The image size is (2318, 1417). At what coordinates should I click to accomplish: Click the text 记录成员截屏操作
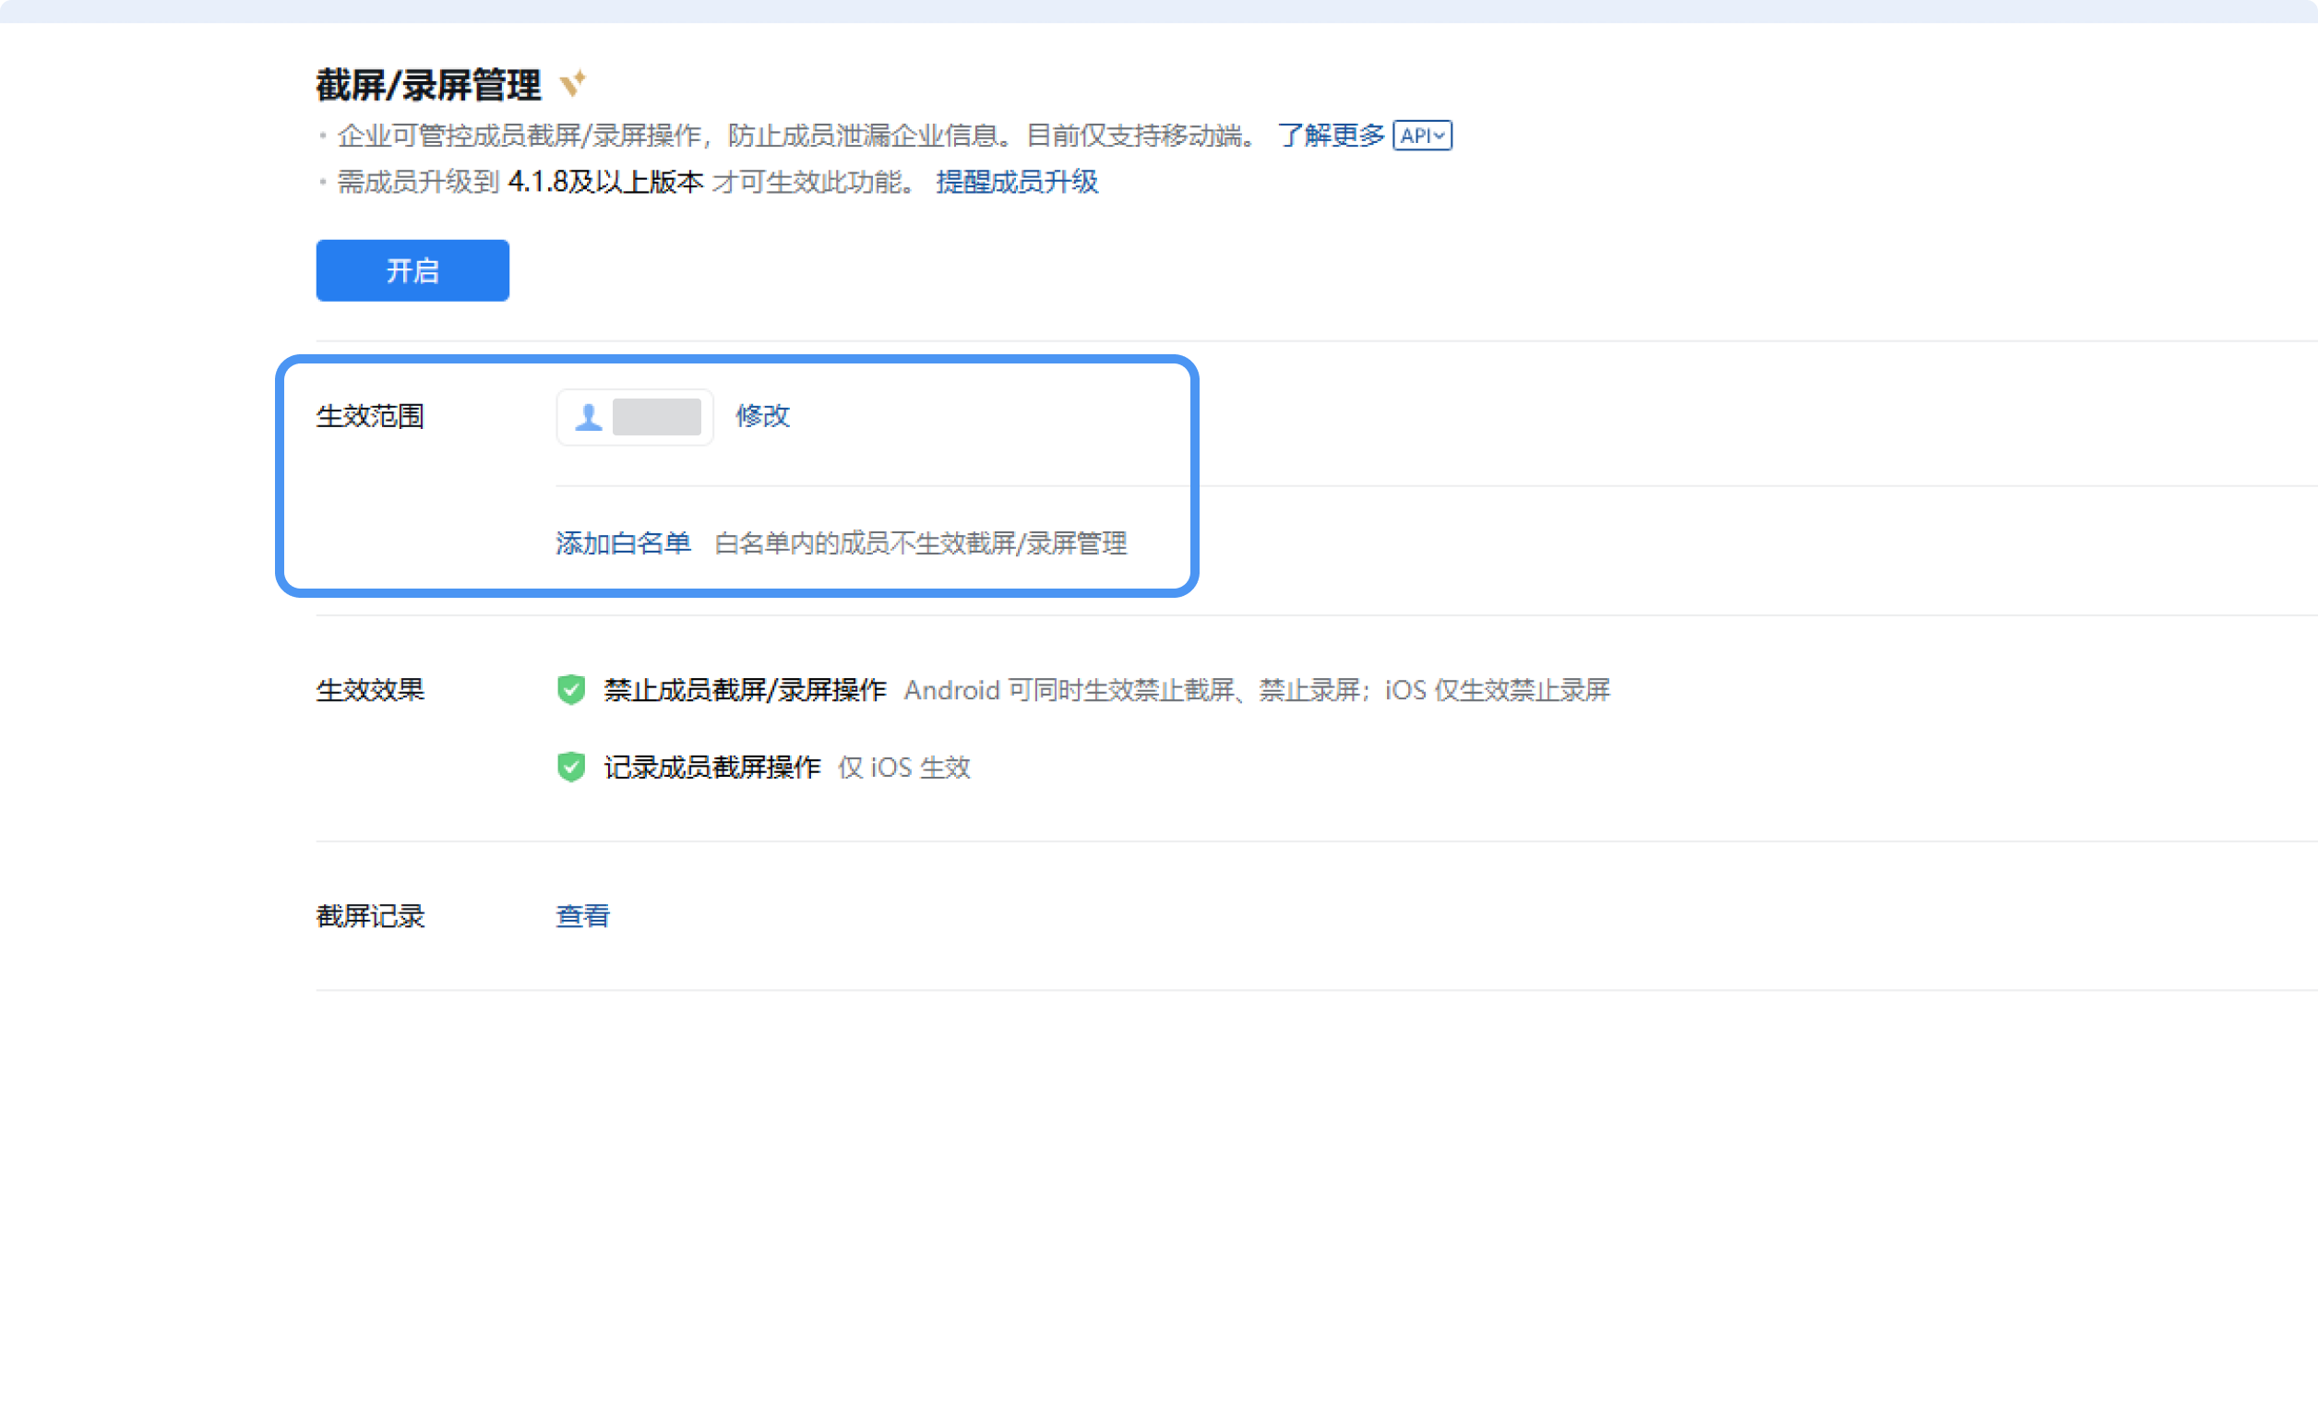click(x=712, y=768)
